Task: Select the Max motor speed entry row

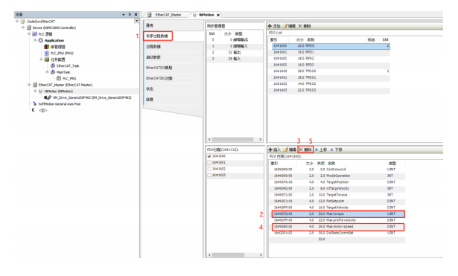Action: (338, 227)
